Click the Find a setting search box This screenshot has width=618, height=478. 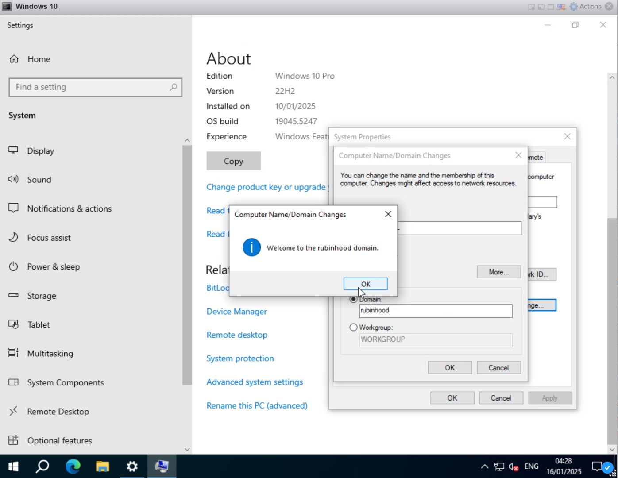click(95, 87)
